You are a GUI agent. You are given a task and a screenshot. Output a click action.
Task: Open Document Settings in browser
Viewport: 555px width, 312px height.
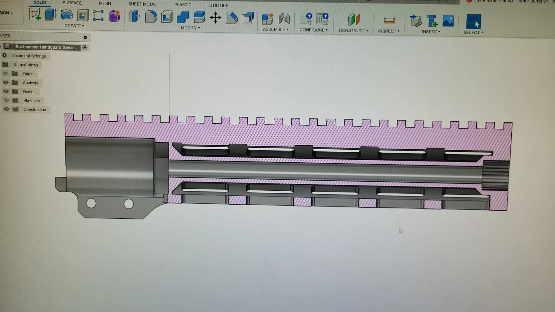tap(28, 56)
